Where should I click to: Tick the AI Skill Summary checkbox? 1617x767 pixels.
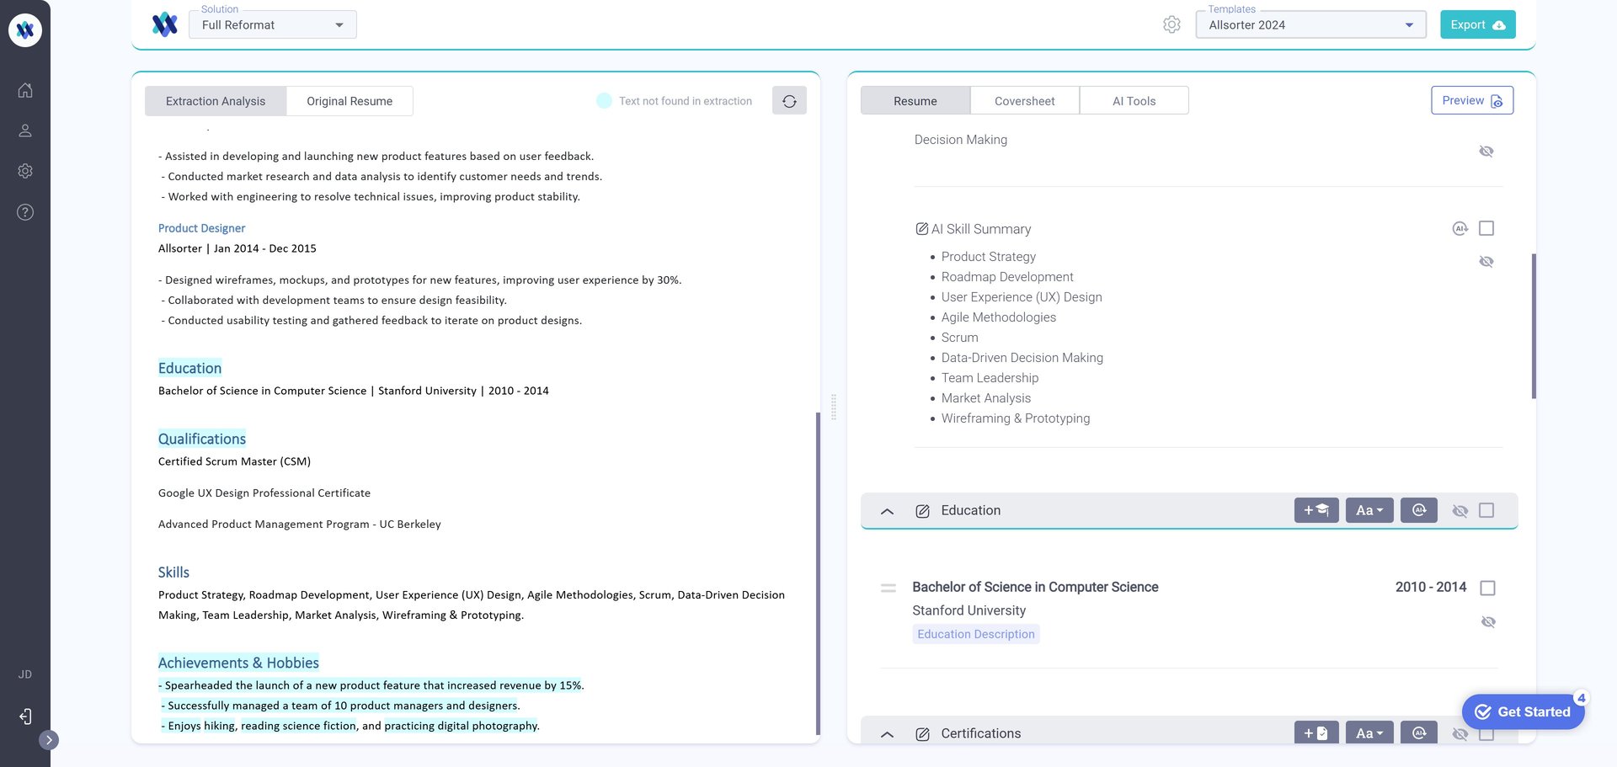[x=1486, y=228]
